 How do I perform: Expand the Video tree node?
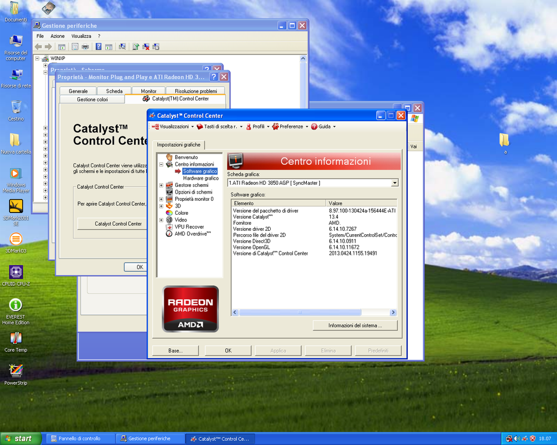coord(162,220)
